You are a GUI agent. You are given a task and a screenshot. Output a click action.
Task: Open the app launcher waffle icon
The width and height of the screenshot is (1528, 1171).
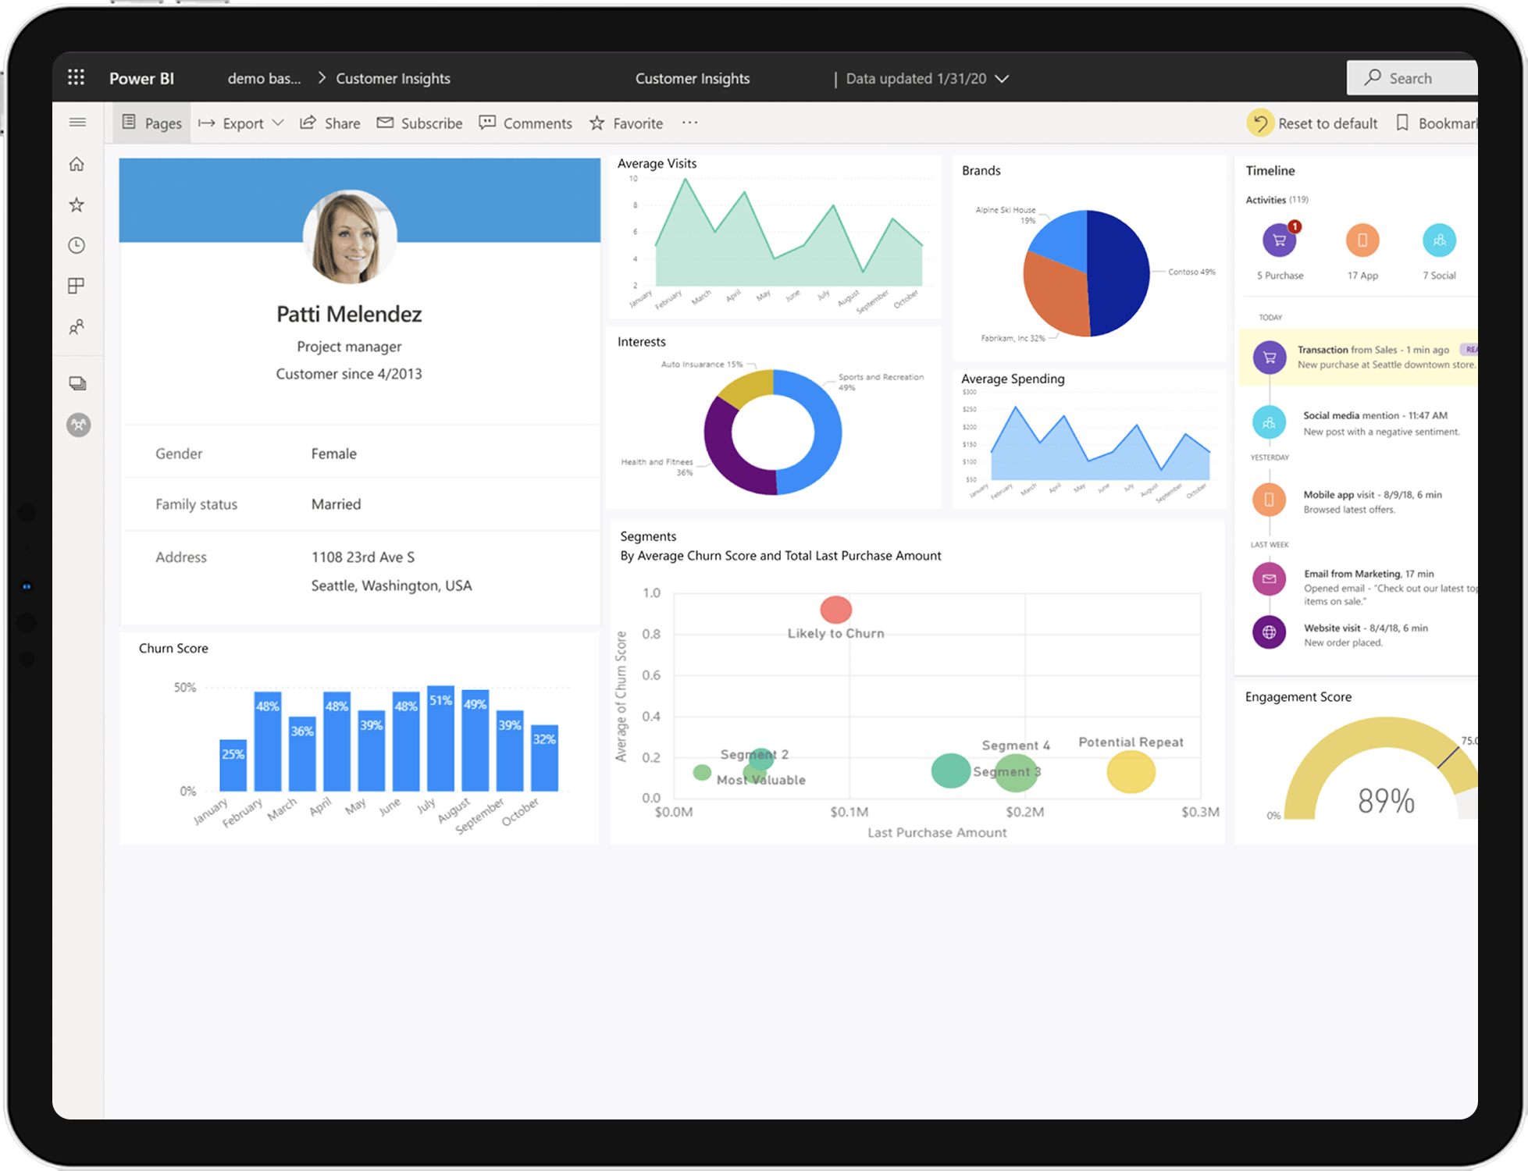(x=76, y=77)
